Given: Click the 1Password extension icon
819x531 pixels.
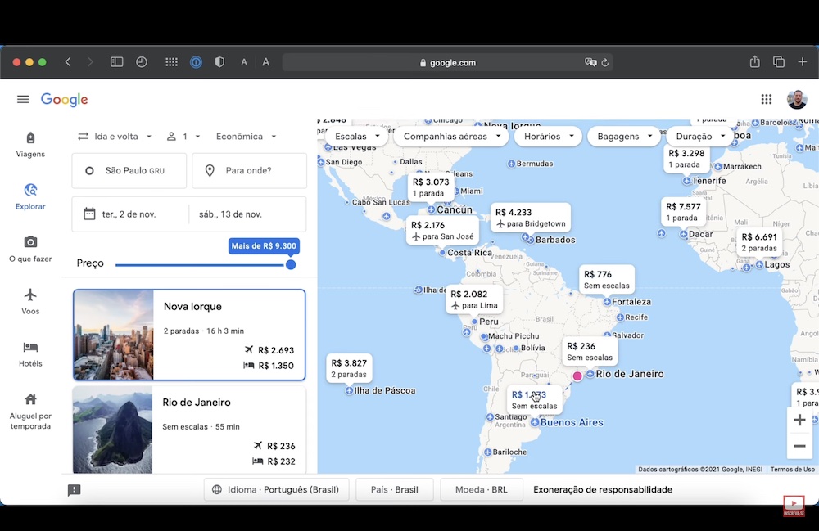Looking at the screenshot, I should pyautogui.click(x=196, y=62).
